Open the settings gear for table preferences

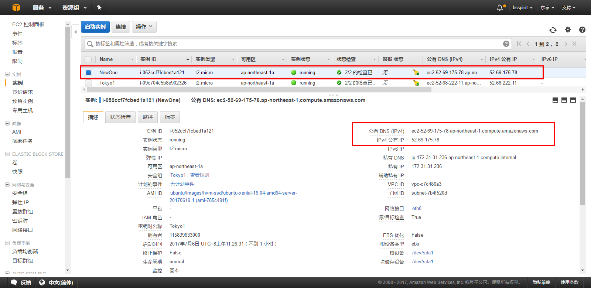click(568, 30)
